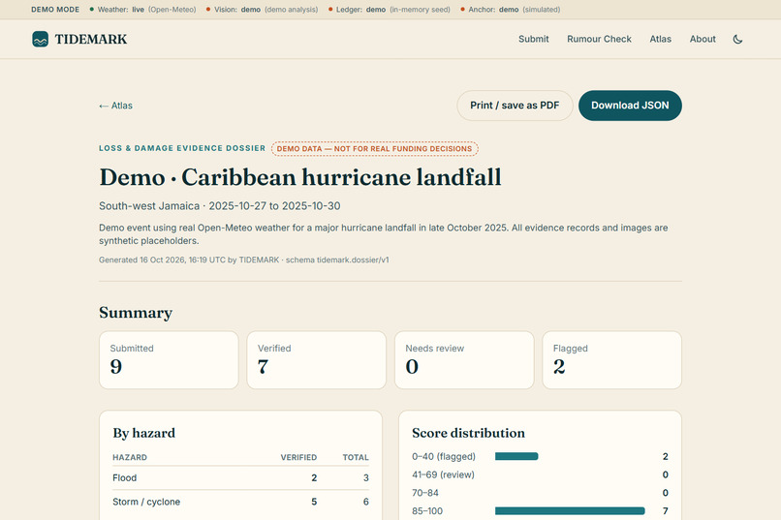
Task: Select the Flagged 2 summary card
Action: (x=611, y=360)
